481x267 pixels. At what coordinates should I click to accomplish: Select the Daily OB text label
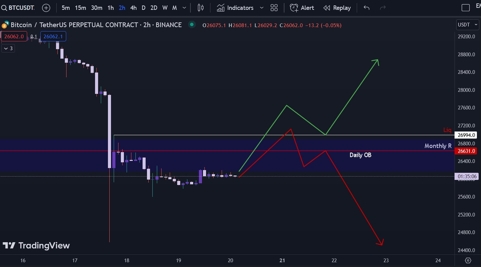pos(360,155)
